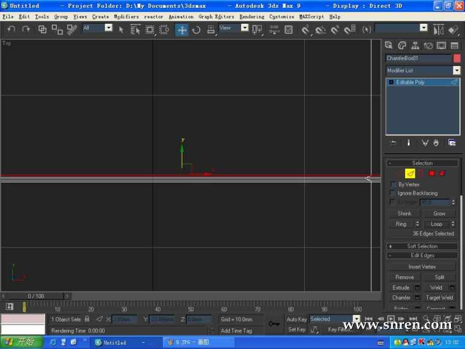Pick the Rectangular Selection Region tool
The height and width of the screenshot is (349, 465).
(150, 29)
